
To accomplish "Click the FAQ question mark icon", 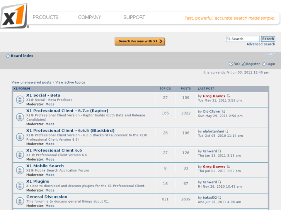I will coord(231,64).
